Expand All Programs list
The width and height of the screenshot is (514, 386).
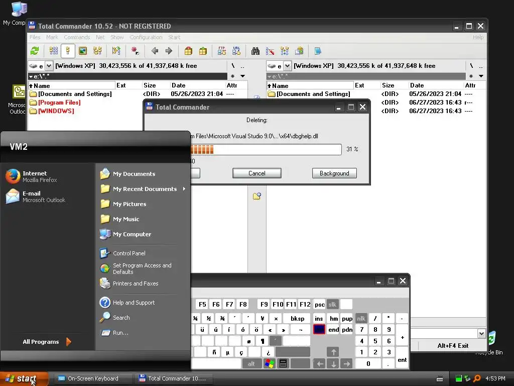[46, 342]
